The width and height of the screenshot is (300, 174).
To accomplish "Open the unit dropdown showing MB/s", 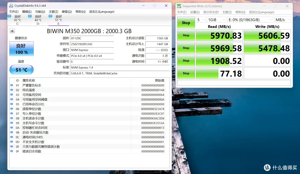I will (x=282, y=20).
